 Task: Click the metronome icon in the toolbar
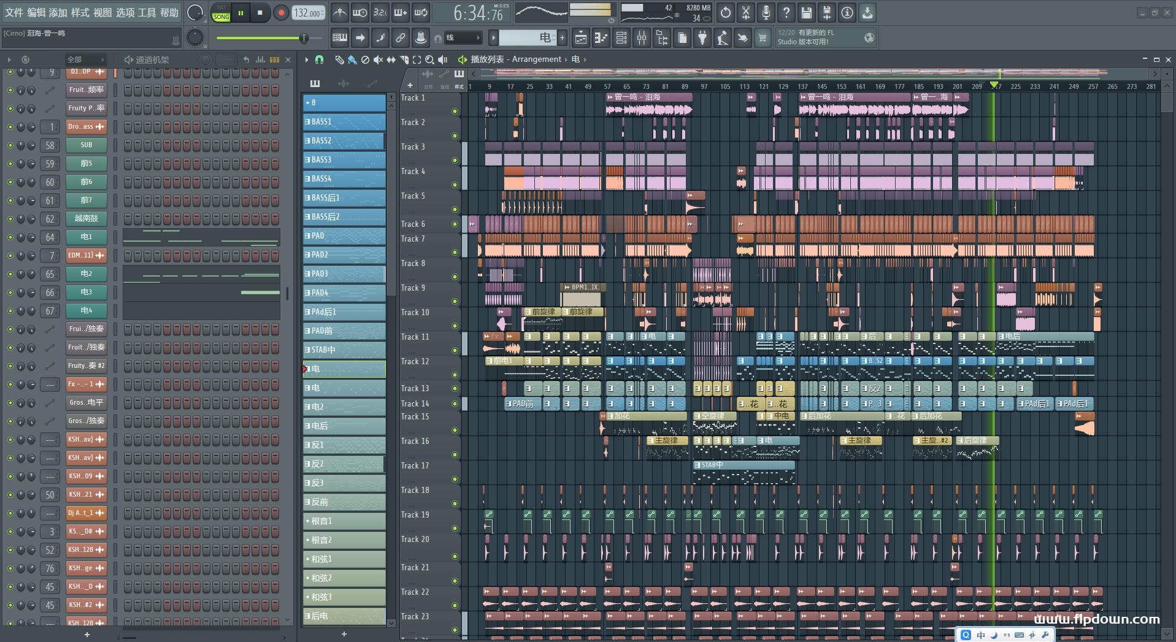[339, 12]
